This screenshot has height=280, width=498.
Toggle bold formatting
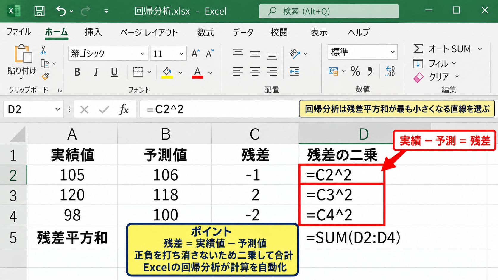click(x=77, y=72)
